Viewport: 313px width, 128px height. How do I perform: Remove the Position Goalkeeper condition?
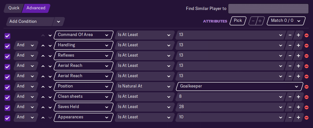click(307, 87)
